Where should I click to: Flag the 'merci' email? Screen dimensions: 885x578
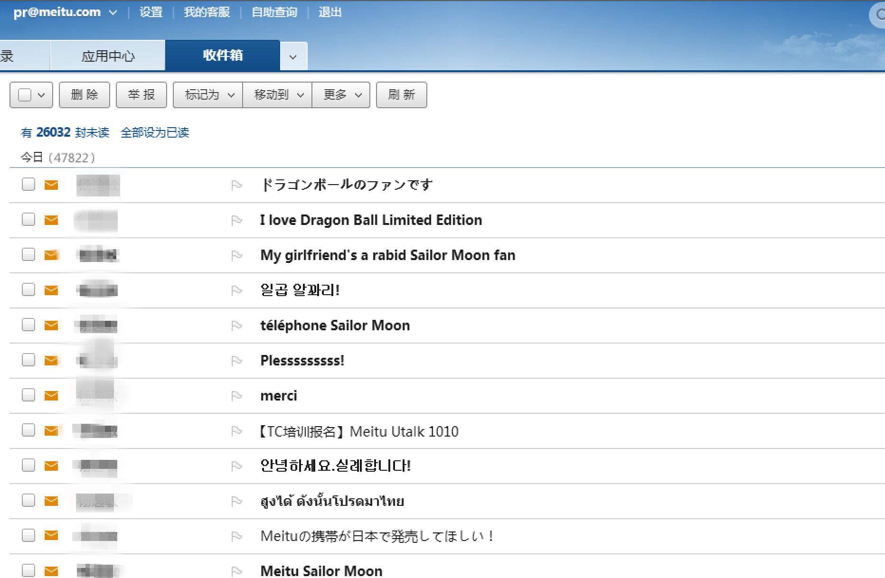pyautogui.click(x=236, y=396)
